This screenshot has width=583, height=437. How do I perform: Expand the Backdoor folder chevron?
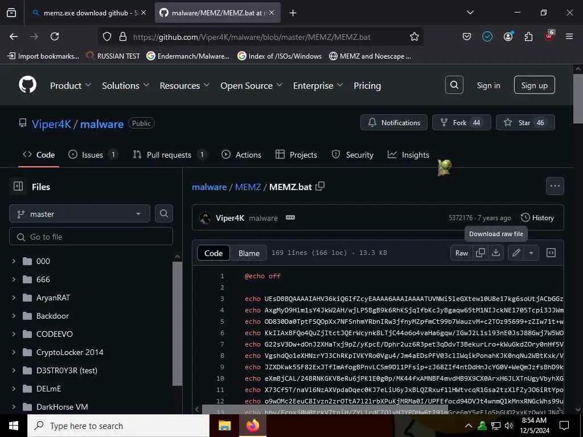pyautogui.click(x=14, y=315)
